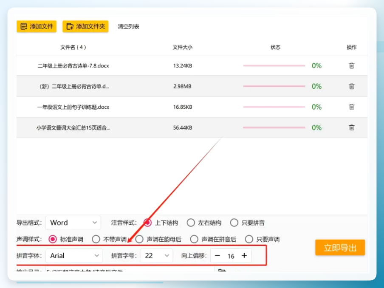
Task: Open the 拼音字号 22 dropdown
Action: click(x=156, y=256)
